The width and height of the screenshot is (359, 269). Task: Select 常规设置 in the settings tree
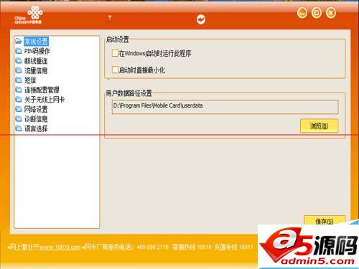tap(36, 42)
